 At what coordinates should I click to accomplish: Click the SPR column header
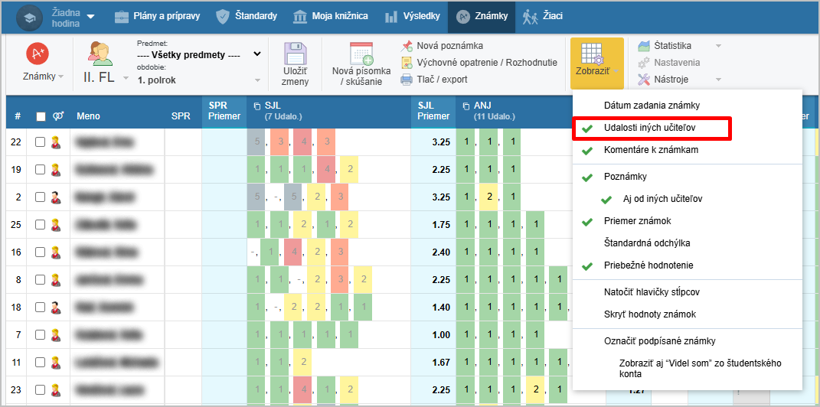181,116
